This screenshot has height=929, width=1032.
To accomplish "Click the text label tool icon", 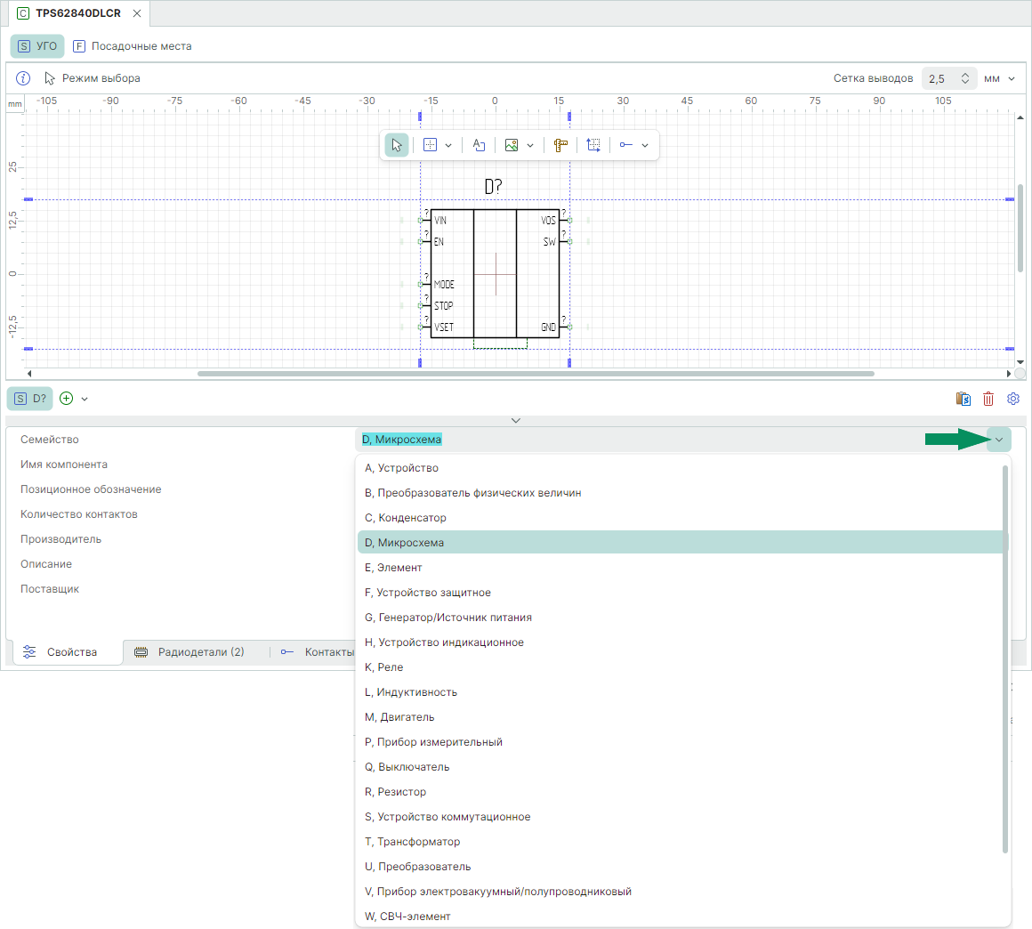I will click(479, 145).
